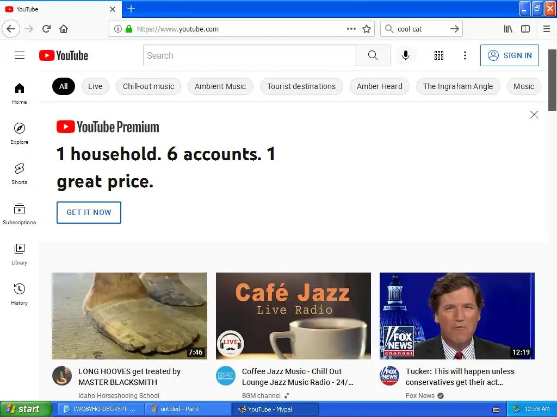Open Subscriptions in YouTube sidebar
This screenshot has width=557, height=417.
click(19, 214)
